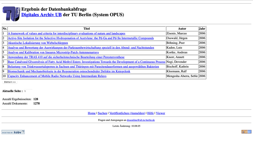This screenshot has height=158, width=253.
Task: Click author cell Böhning, Peer
Action: [x=182, y=43]
